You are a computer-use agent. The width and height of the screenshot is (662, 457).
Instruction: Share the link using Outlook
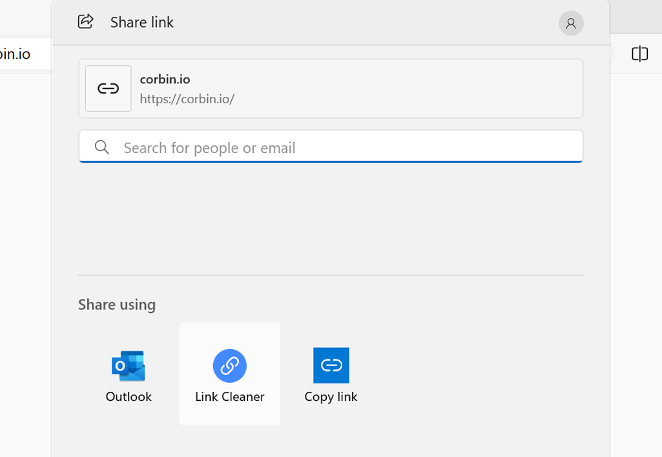[129, 374]
